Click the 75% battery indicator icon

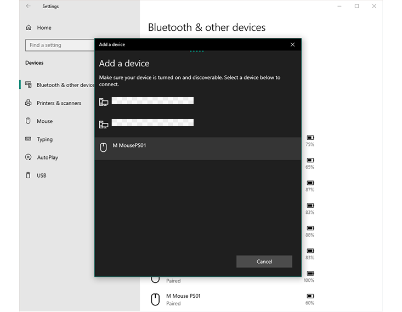(x=310, y=138)
